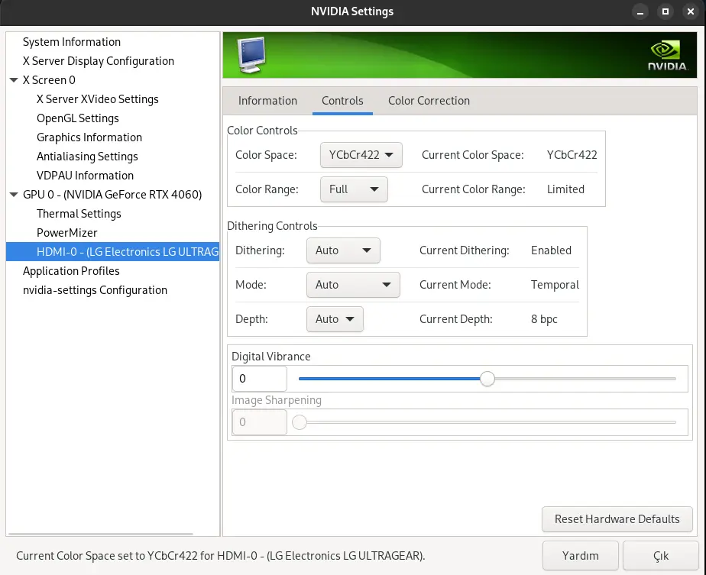Click the sidebar horizontal scrollbar
706x575 pixels.
(101, 534)
